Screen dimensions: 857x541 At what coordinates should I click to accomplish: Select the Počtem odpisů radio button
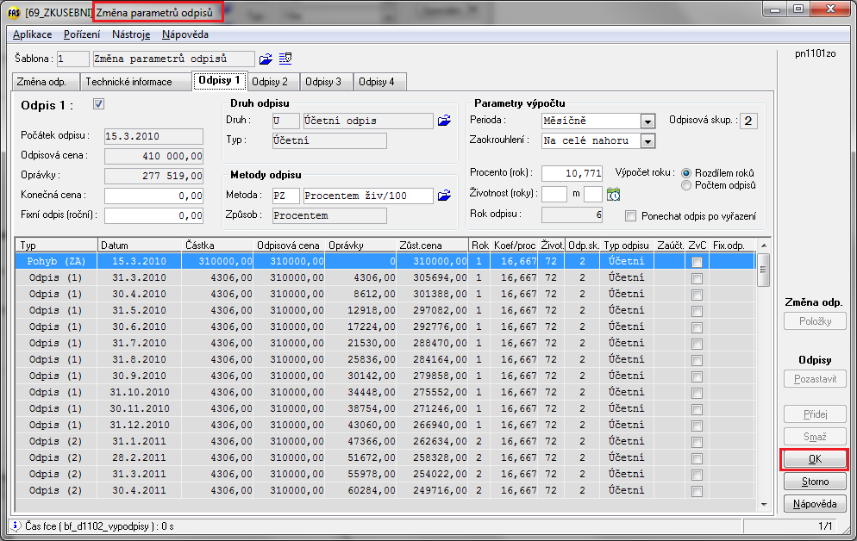[x=686, y=185]
